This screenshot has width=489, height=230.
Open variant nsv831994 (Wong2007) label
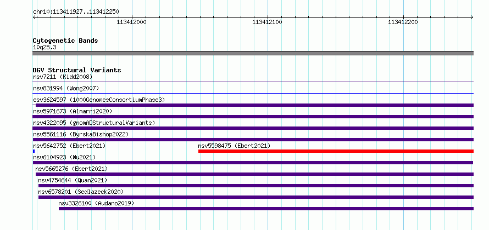coord(66,88)
